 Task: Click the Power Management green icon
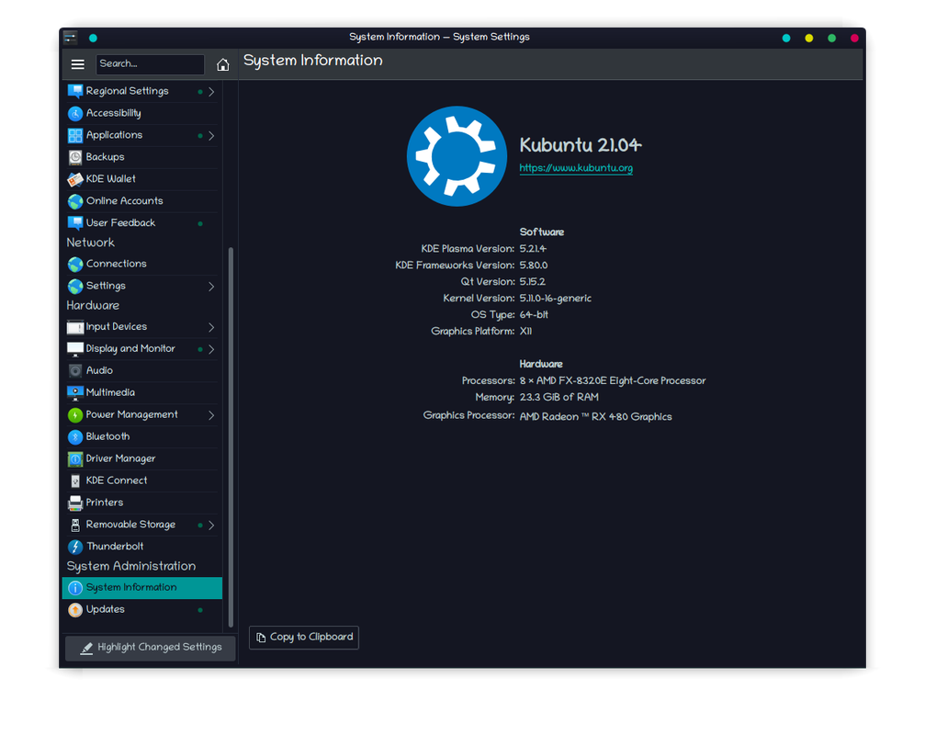point(75,414)
